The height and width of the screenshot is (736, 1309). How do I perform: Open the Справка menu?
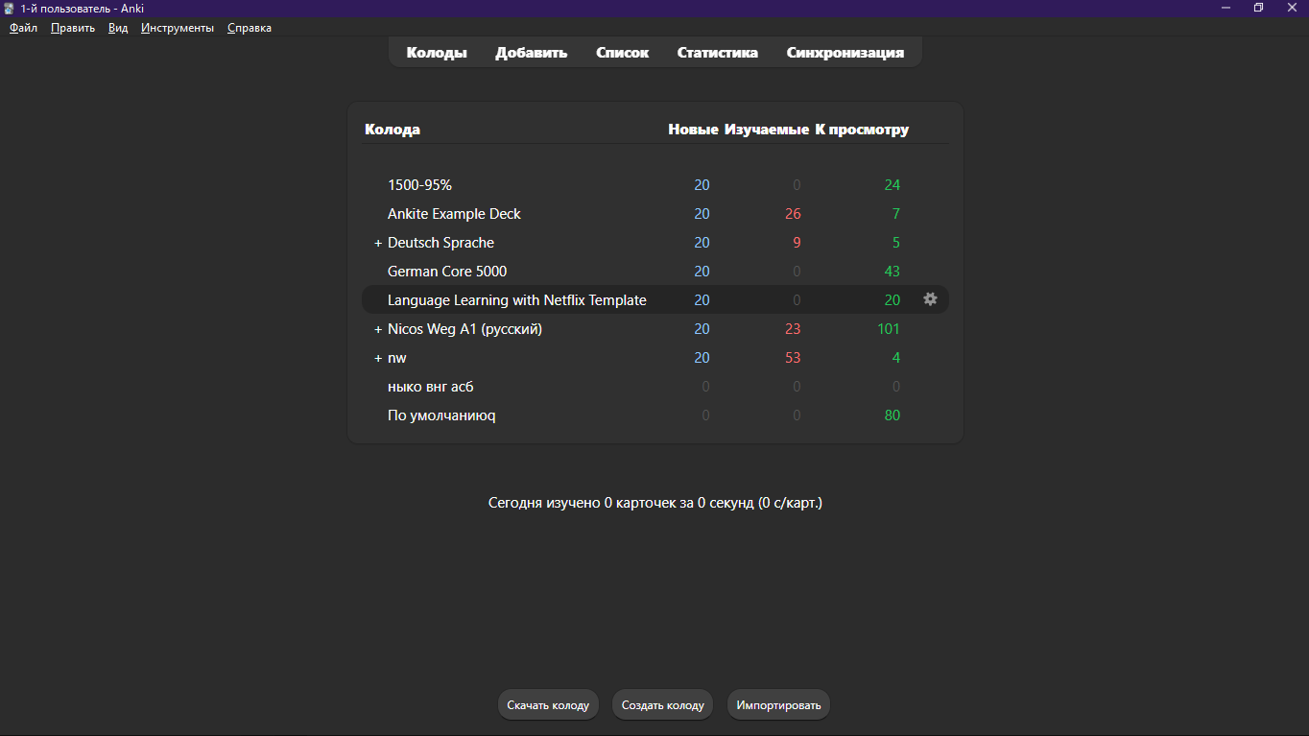coord(249,28)
